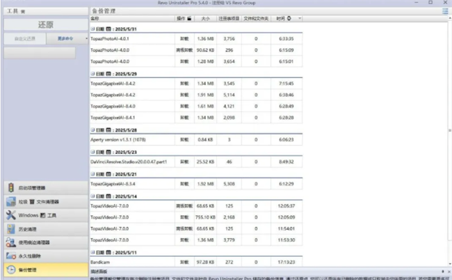The image size is (452, 280).
Task: Select TopazPhotoAI-4.0.0 row timed 6:15:09
Action: click(196, 50)
